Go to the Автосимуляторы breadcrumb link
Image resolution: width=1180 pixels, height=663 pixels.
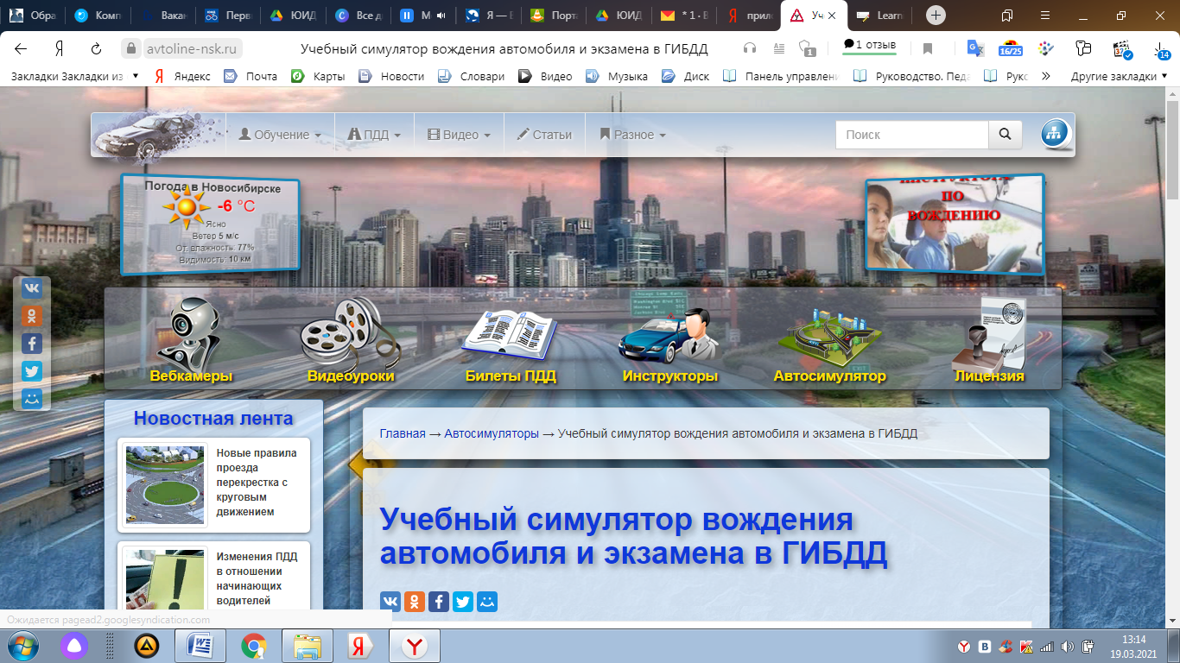(x=492, y=433)
